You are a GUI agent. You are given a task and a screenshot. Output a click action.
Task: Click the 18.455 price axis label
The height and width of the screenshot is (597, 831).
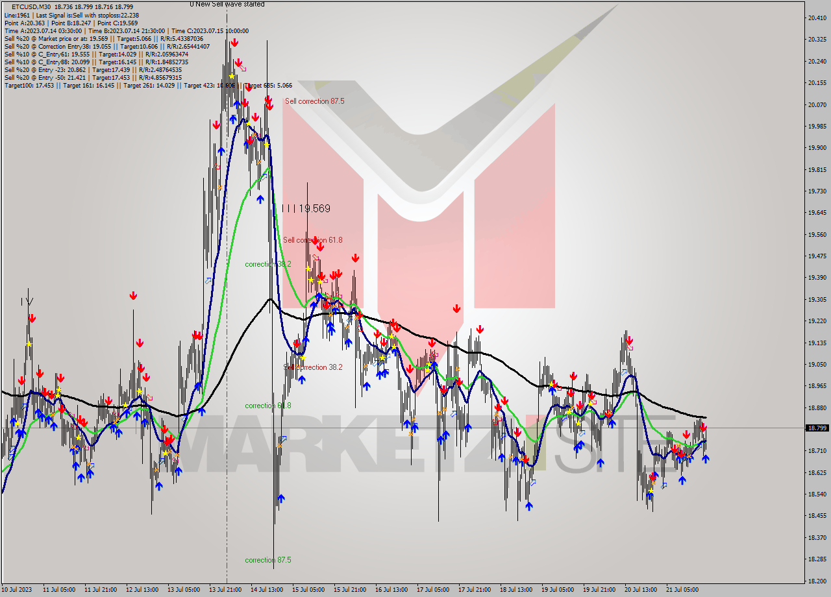(x=817, y=515)
